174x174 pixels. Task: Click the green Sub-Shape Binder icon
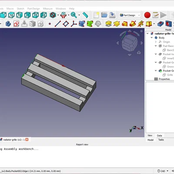[x=90, y=23]
